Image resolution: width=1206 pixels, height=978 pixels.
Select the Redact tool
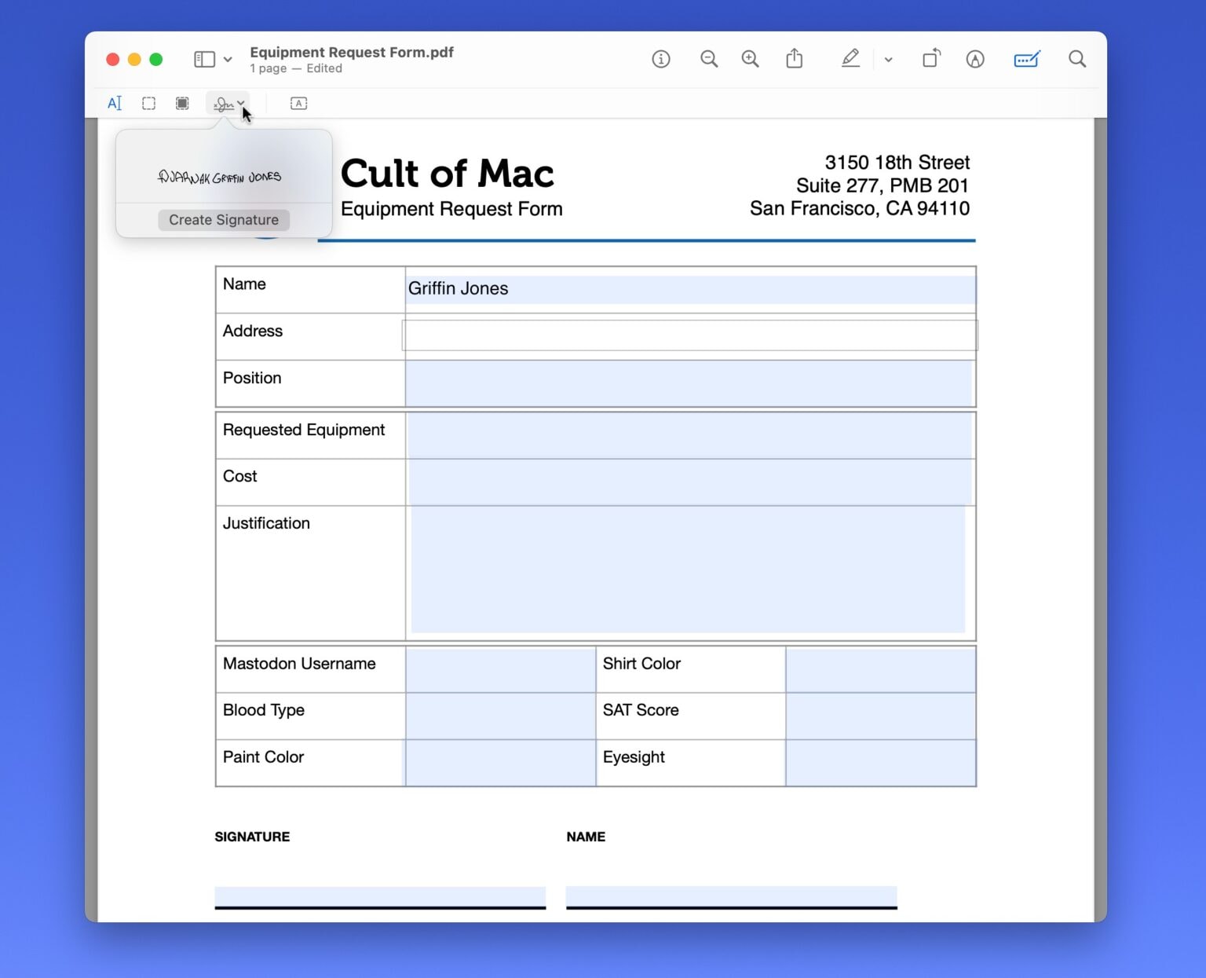click(x=182, y=103)
